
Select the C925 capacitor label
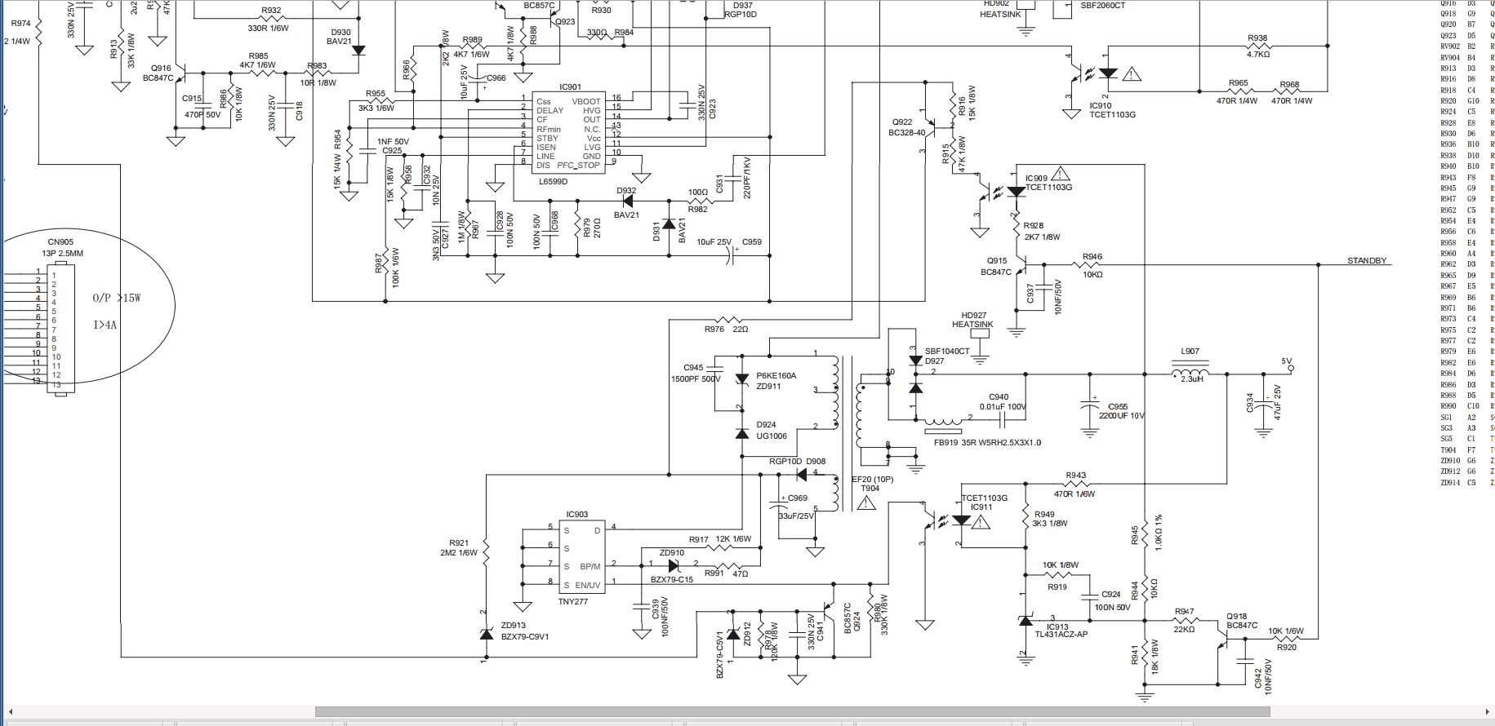tap(392, 150)
